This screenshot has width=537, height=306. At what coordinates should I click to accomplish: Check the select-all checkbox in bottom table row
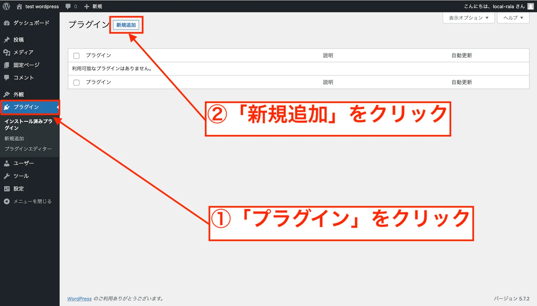click(x=76, y=82)
